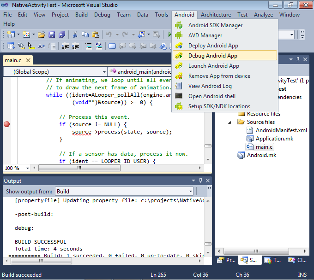Open Add New Item dropdown arrow
314x280 pixels.
pos(33,35)
